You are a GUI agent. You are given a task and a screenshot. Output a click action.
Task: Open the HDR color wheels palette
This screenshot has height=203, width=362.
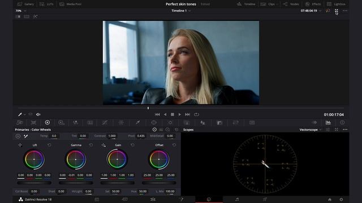[61, 123]
